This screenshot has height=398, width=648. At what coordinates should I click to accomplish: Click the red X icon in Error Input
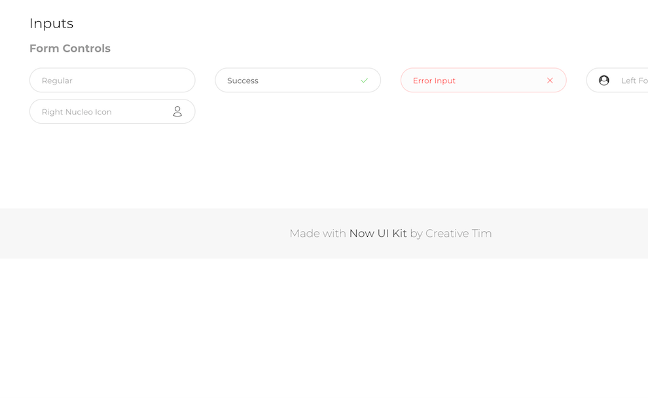(x=549, y=80)
